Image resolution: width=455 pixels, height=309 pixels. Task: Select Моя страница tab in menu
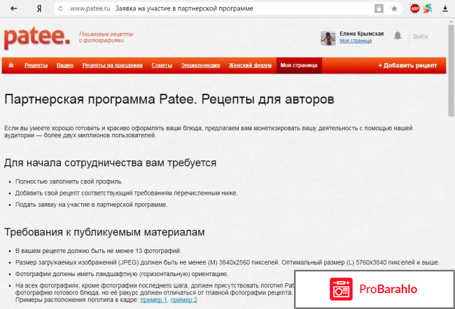click(299, 65)
